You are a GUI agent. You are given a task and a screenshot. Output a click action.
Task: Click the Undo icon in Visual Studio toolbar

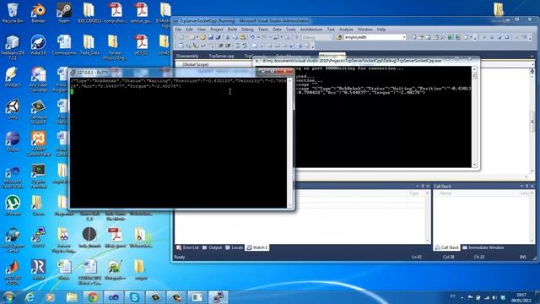point(252,37)
